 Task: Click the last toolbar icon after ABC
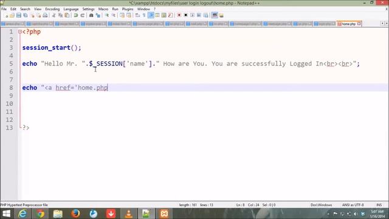point(221,15)
